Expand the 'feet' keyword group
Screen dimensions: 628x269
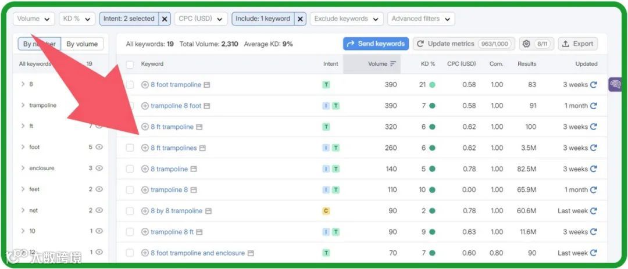click(23, 189)
